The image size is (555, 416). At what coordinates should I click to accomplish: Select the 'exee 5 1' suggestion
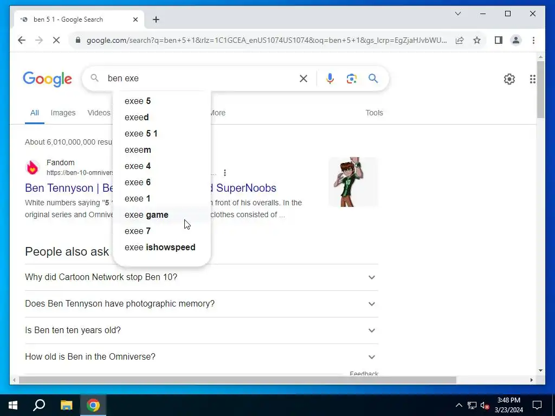click(x=162, y=134)
